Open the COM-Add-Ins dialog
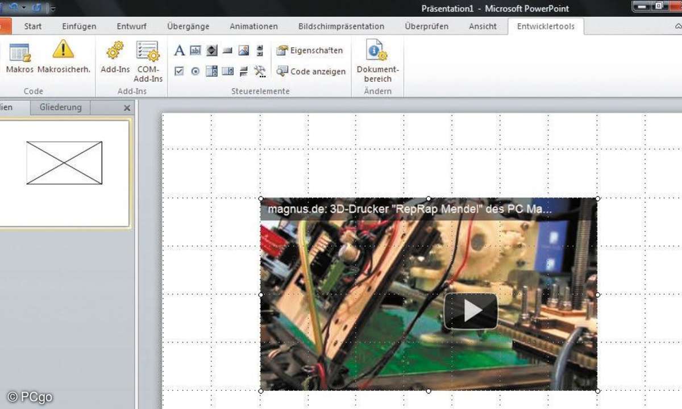The width and height of the screenshot is (682, 409). click(148, 60)
